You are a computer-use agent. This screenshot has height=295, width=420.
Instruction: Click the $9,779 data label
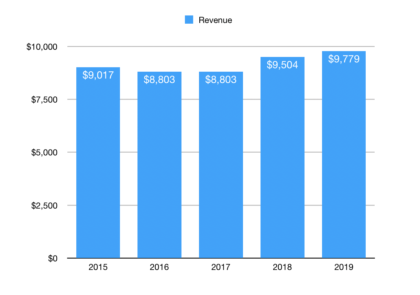pos(344,59)
